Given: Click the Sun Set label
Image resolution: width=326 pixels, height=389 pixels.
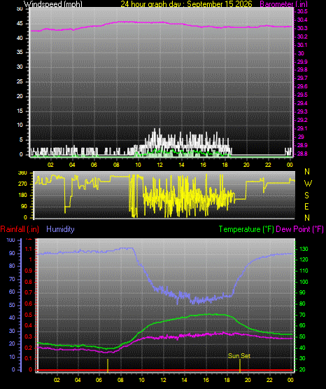Looking at the screenshot, I should (239, 356).
